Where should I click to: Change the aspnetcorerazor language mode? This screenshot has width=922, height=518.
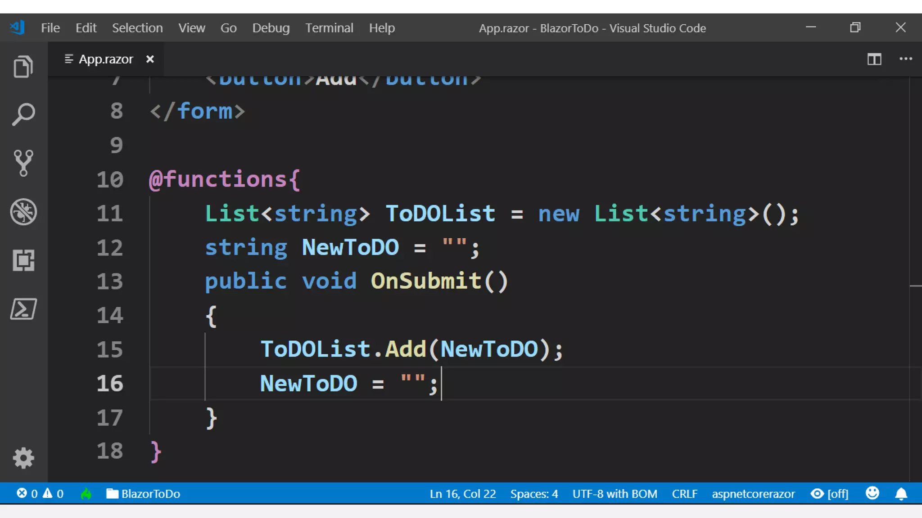(753, 494)
